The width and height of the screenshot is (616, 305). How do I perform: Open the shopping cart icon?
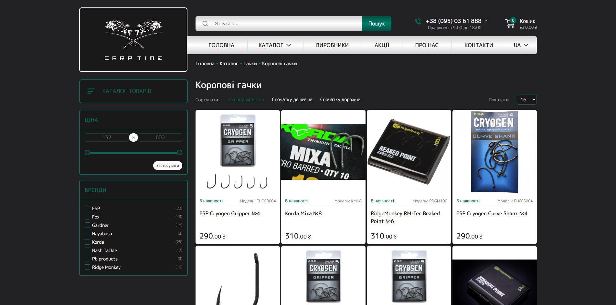(x=510, y=23)
